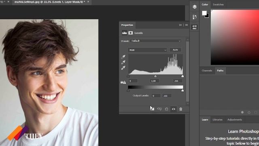Click view previous state icon
Viewport: 259px width, 146px height.
click(x=159, y=109)
